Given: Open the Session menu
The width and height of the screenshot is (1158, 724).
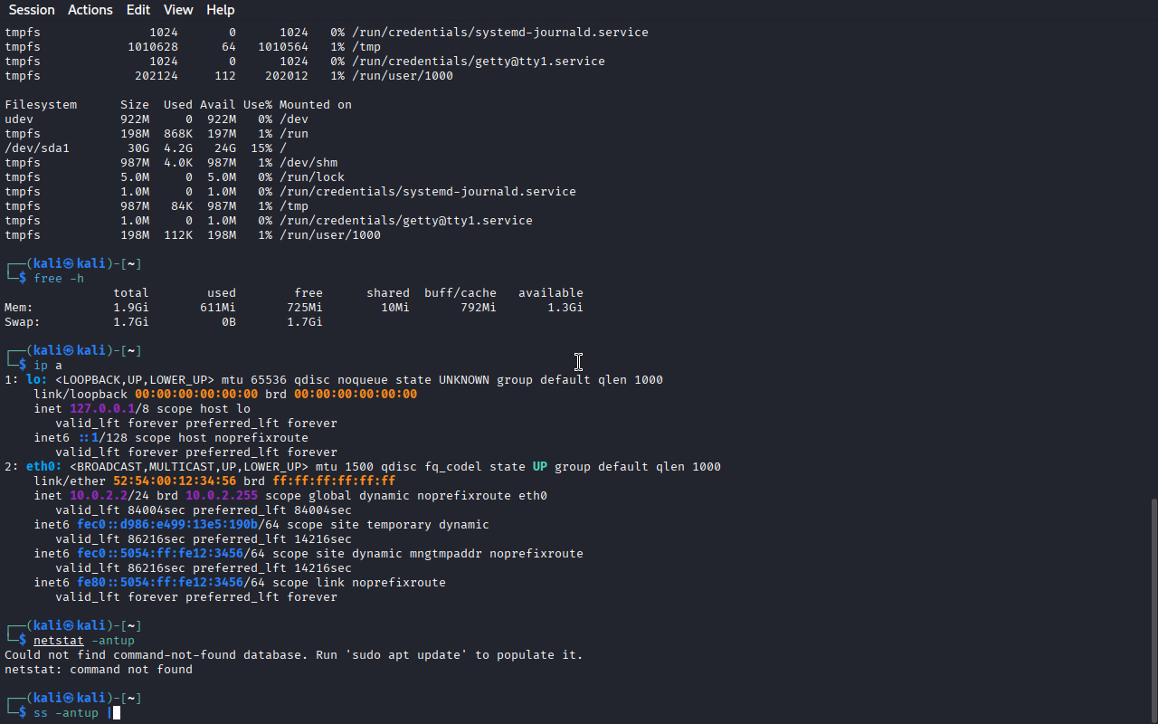Looking at the screenshot, I should 32,10.
